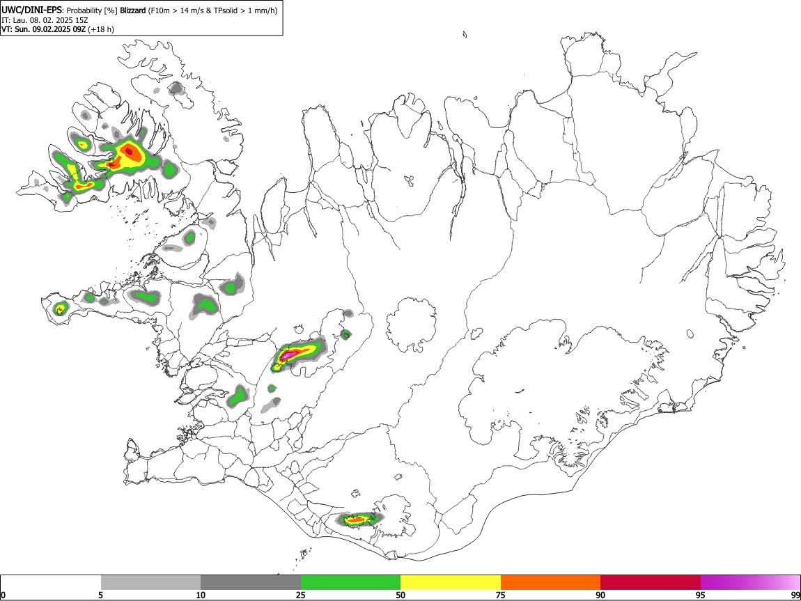Click the 'Blizzard' word in the header

tap(133, 10)
